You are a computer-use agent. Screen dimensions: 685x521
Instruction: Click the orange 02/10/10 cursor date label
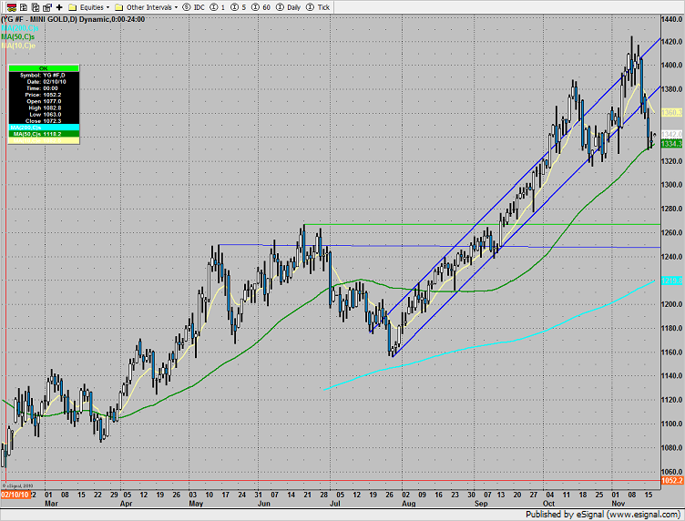pos(15,495)
